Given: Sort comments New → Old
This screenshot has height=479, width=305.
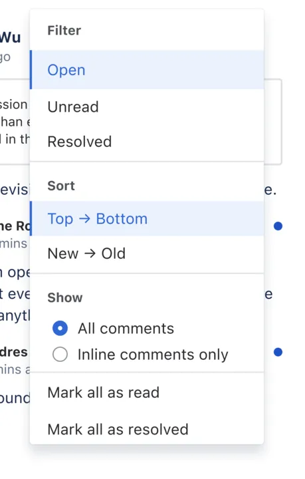Looking at the screenshot, I should [147, 253].
